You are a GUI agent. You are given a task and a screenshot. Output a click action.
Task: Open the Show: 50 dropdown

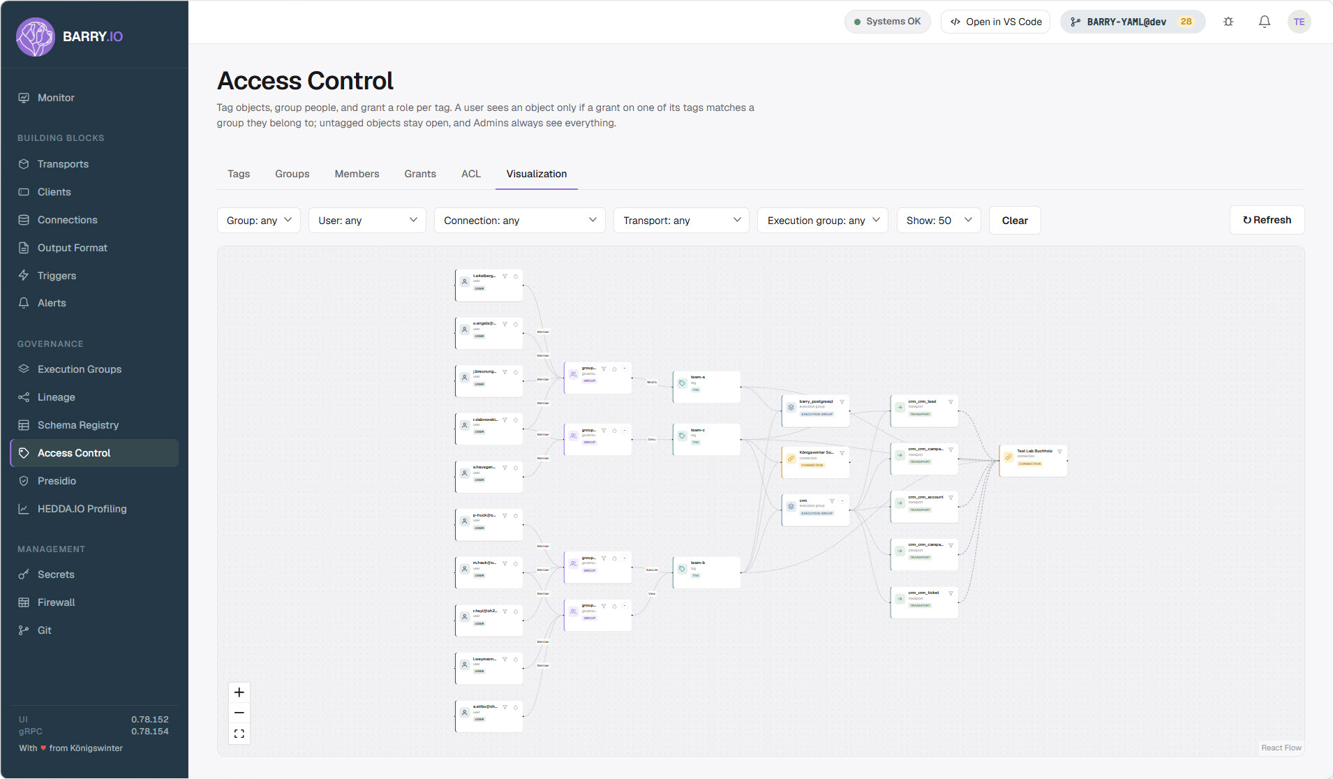click(x=939, y=221)
